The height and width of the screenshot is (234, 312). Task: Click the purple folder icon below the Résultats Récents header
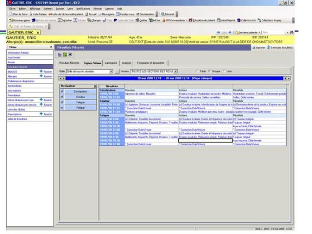(59, 54)
